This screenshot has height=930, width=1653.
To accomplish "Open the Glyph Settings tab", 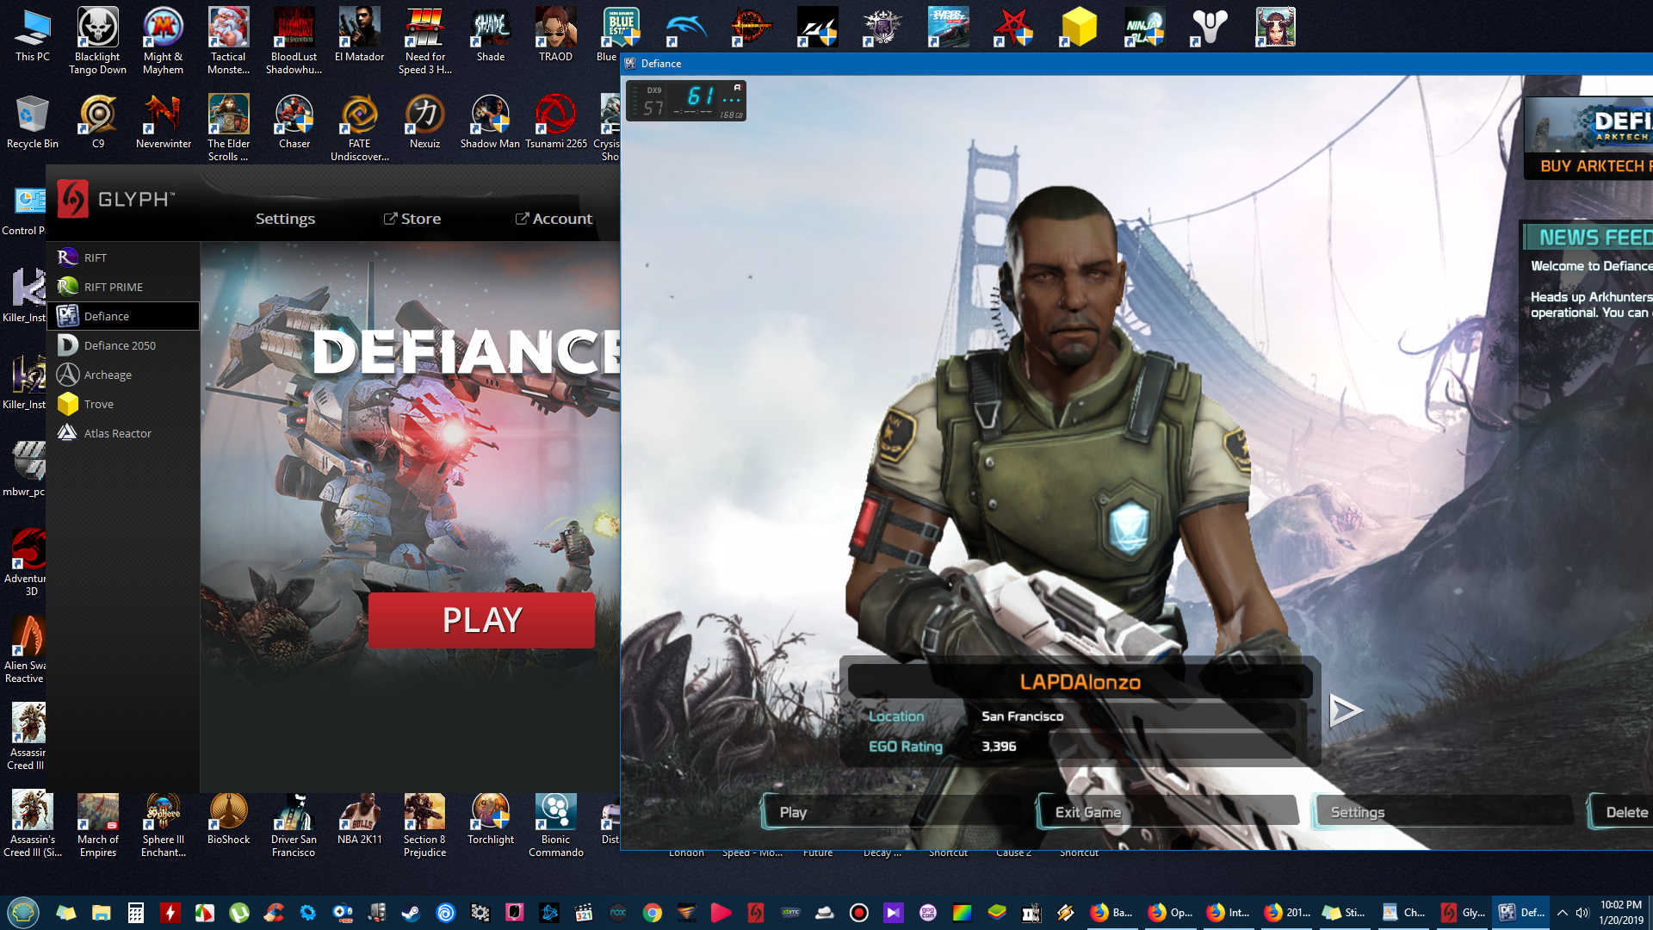I will (x=285, y=219).
